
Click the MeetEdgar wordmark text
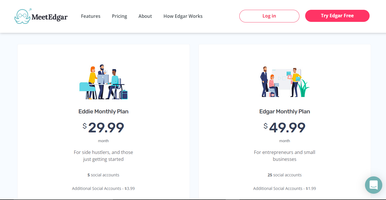tap(49, 17)
